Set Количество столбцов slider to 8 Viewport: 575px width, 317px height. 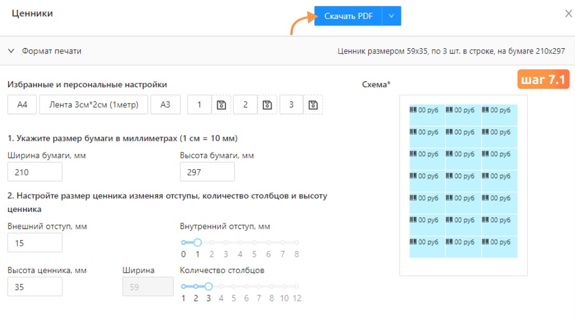[x=271, y=287]
